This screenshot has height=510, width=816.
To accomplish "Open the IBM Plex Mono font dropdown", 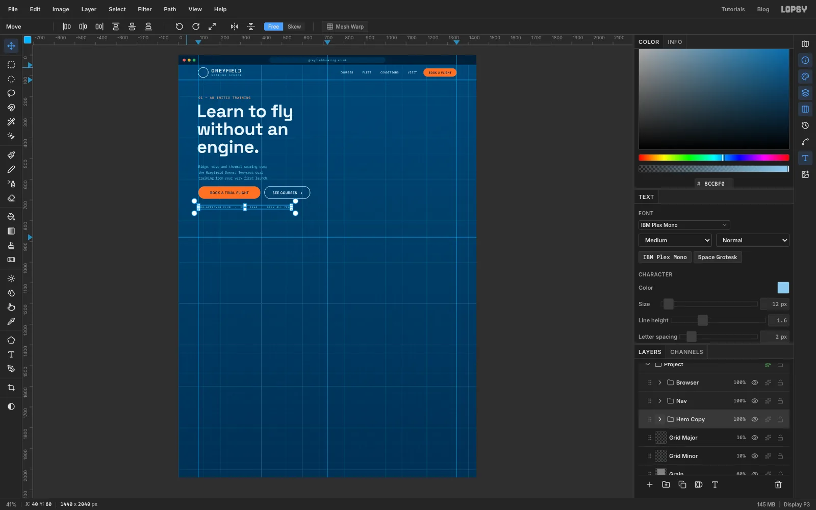I will coord(684,225).
